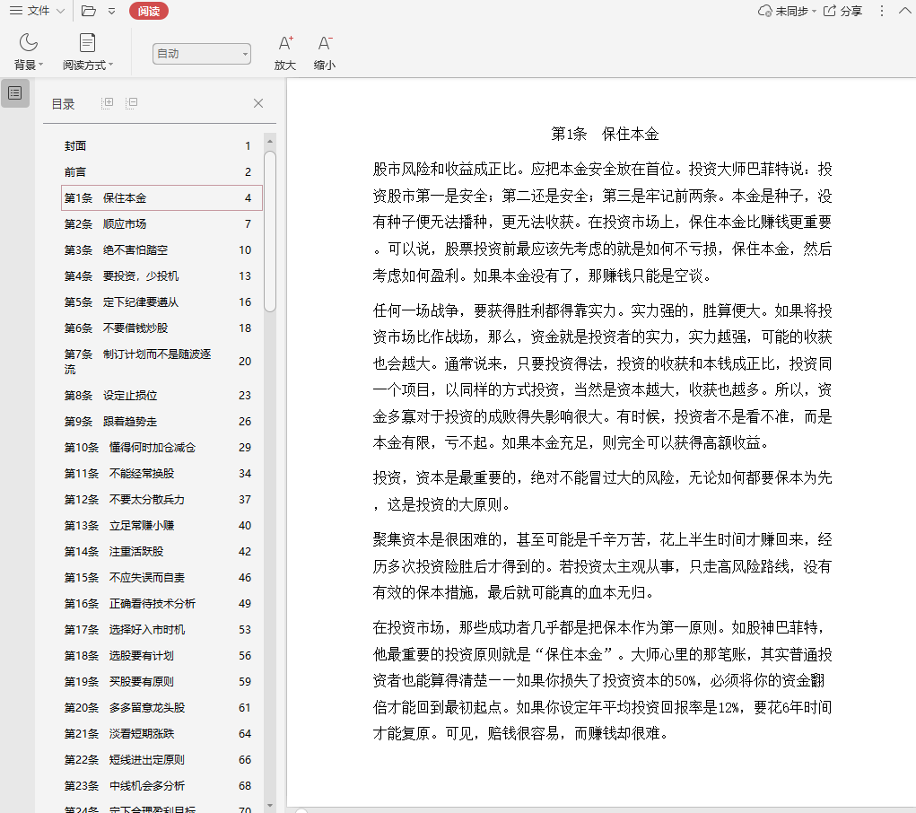Close the 目录 panel

[258, 103]
